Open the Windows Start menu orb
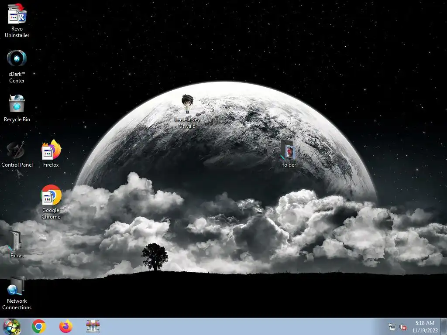The height and width of the screenshot is (335, 447). (x=12, y=326)
